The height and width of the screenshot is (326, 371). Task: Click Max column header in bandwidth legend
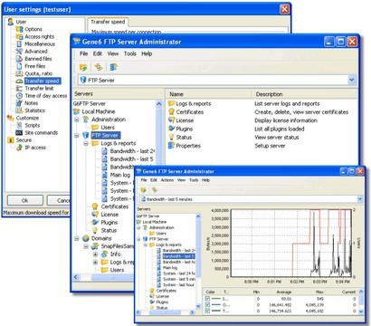[319, 292]
